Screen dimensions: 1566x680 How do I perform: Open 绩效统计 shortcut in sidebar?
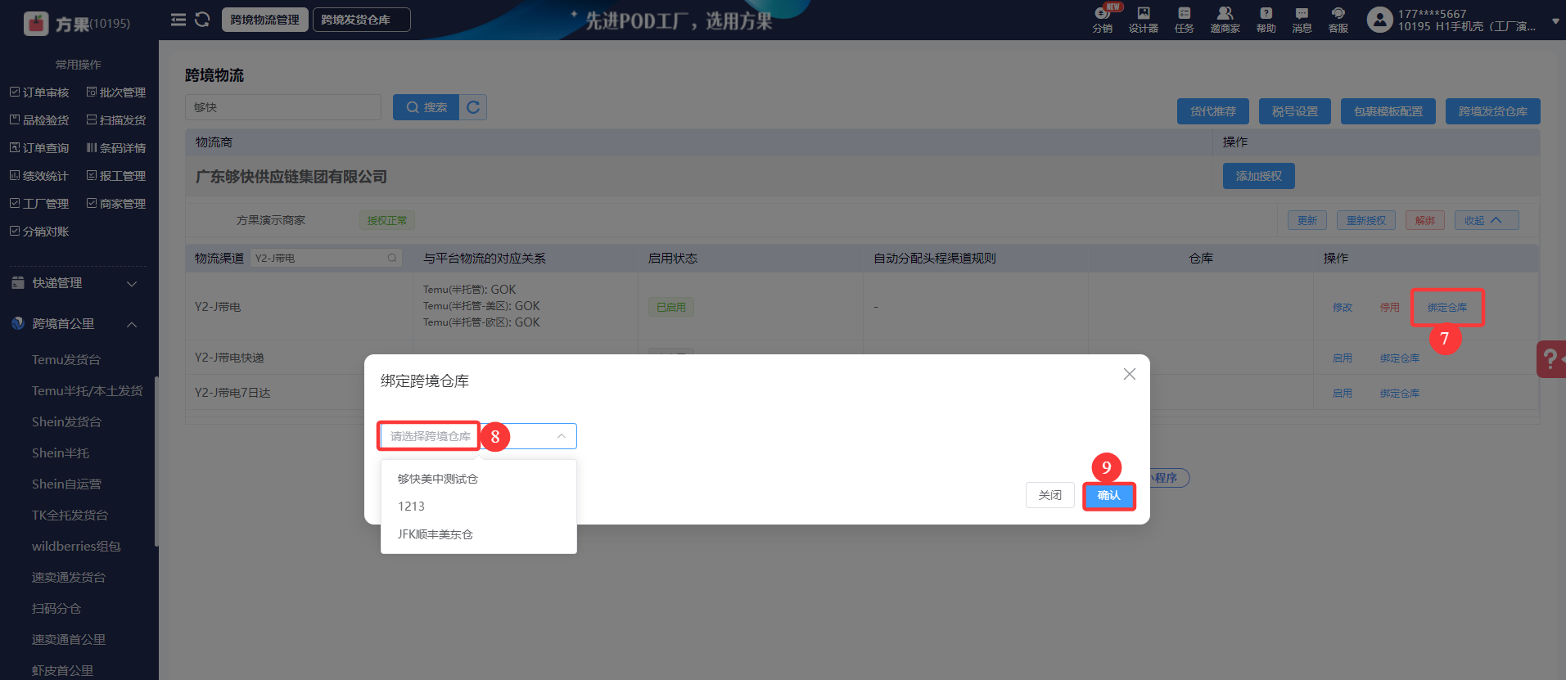point(39,176)
